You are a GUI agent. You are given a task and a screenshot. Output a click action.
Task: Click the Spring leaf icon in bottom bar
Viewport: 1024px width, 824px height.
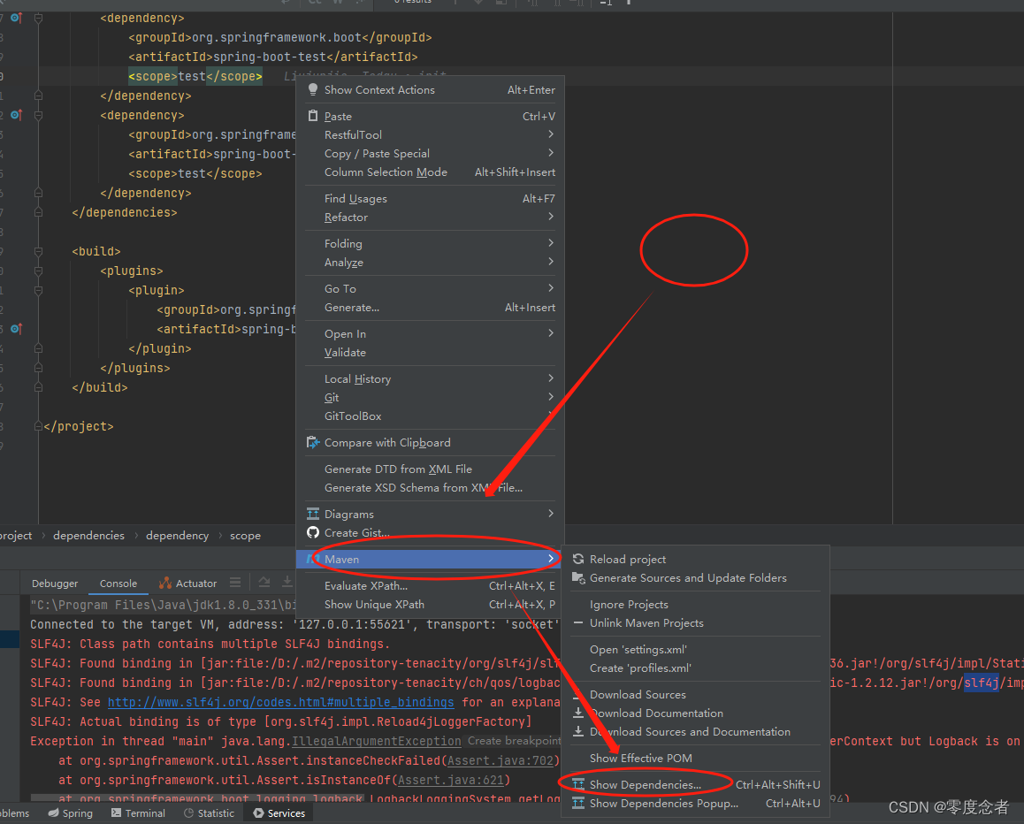(x=54, y=813)
